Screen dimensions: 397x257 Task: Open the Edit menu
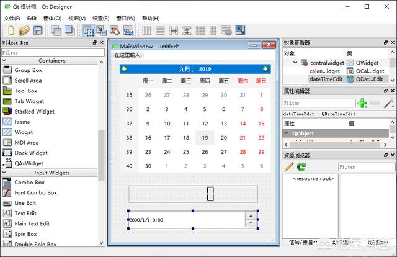pos(32,19)
